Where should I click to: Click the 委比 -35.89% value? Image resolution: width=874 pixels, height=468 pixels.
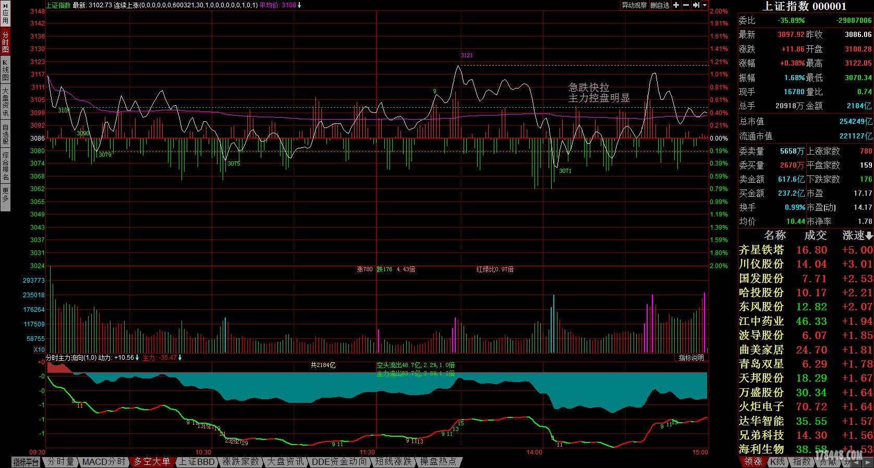coord(791,20)
